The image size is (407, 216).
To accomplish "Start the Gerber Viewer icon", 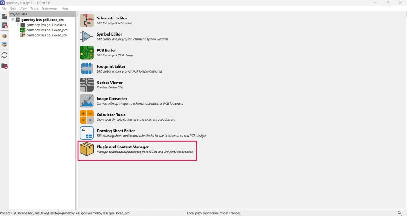I will coord(87,85).
